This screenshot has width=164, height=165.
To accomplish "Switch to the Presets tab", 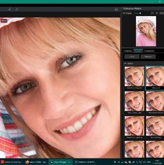I will point(138,51).
